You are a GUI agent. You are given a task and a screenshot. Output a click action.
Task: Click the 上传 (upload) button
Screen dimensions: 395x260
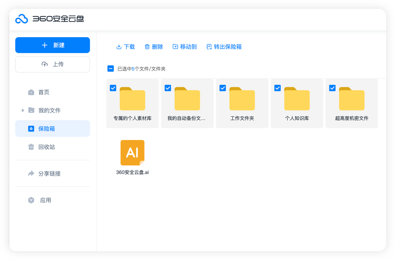[52, 64]
